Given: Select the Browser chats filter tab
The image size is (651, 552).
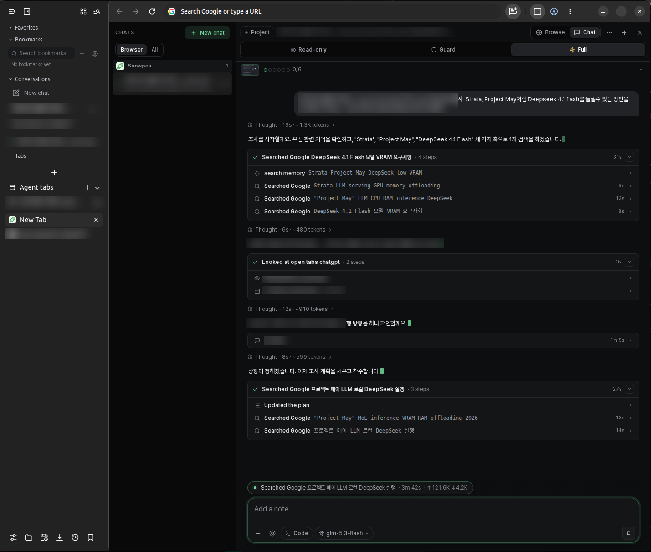Looking at the screenshot, I should tap(131, 50).
